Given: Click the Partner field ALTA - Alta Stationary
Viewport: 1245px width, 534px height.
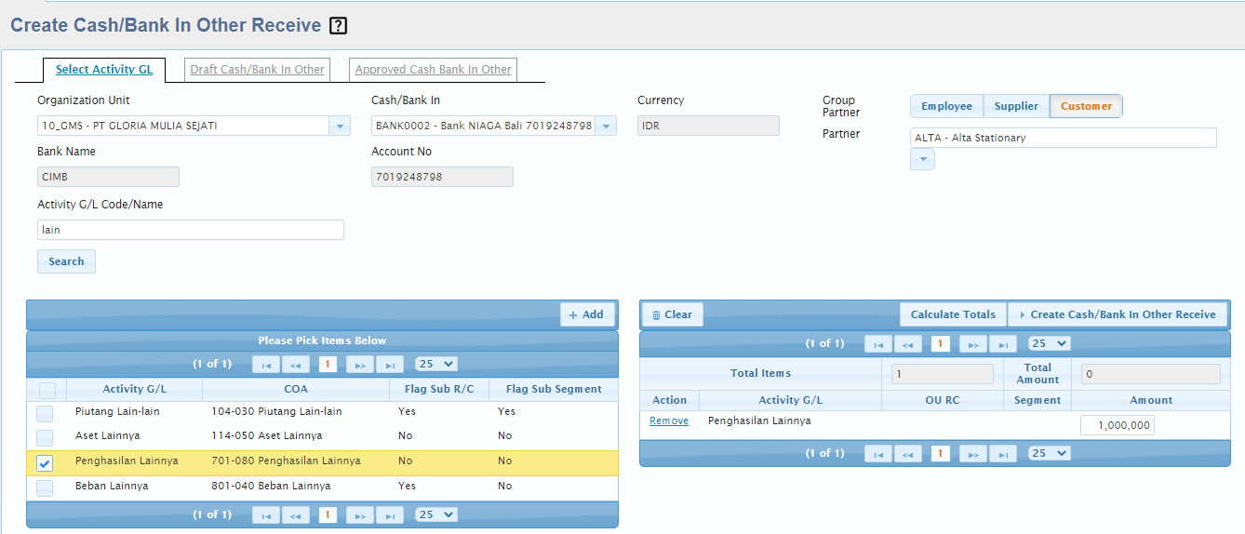Looking at the screenshot, I should (1064, 138).
